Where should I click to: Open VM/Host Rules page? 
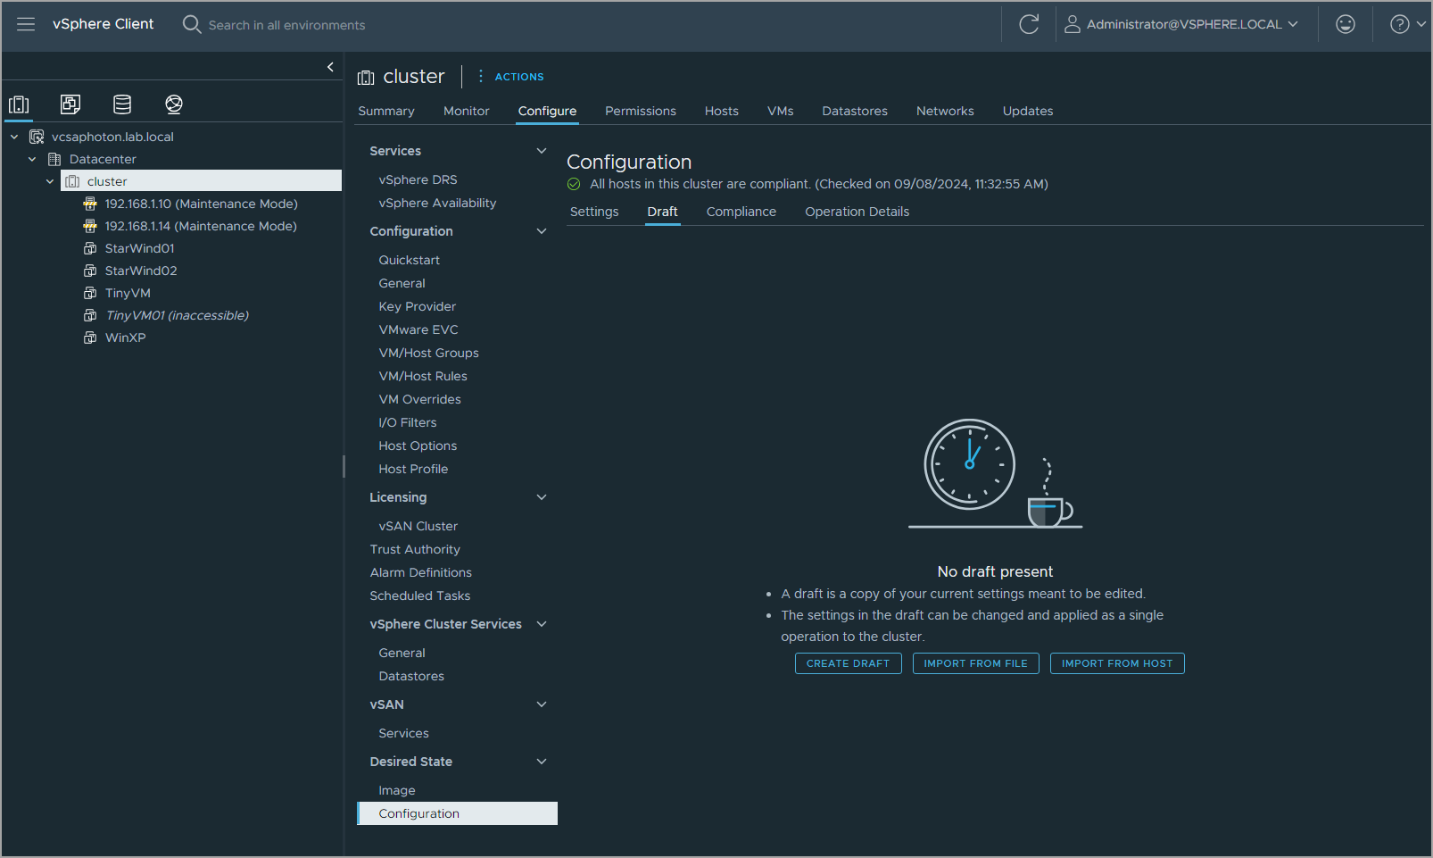tap(423, 376)
